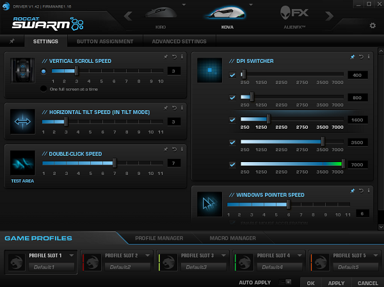This screenshot has width=384, height=287.
Task: Open dropdown arrow above Kiro device
Action: click(184, 4)
